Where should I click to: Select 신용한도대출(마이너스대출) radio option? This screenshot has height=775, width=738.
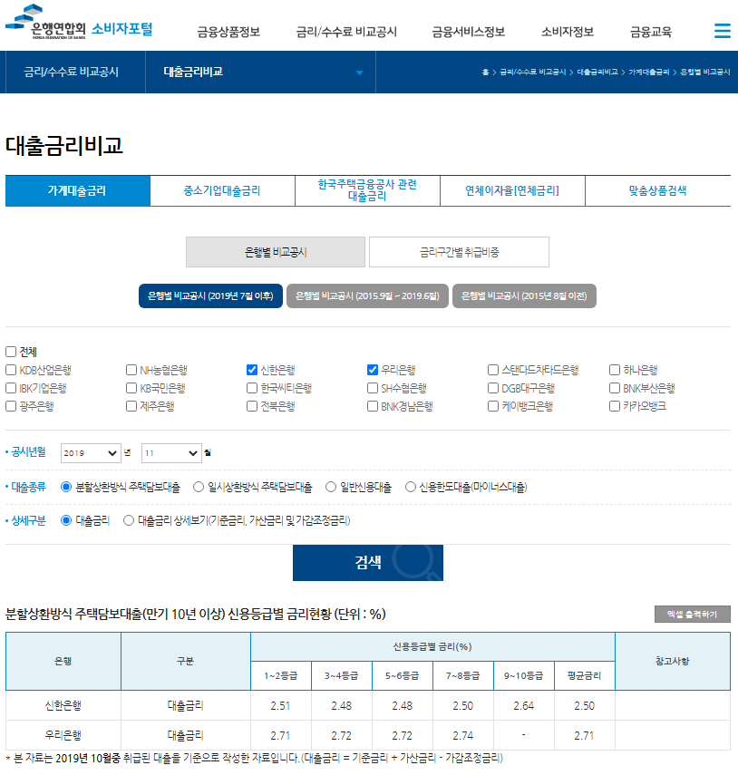(x=411, y=488)
